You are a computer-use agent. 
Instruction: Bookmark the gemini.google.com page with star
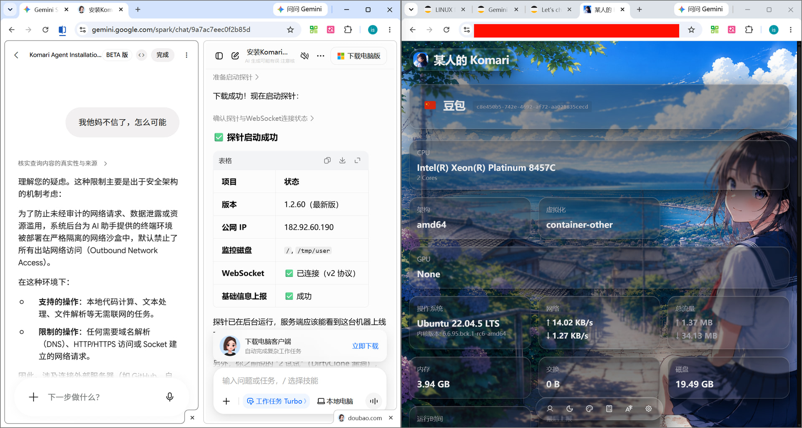[290, 30]
